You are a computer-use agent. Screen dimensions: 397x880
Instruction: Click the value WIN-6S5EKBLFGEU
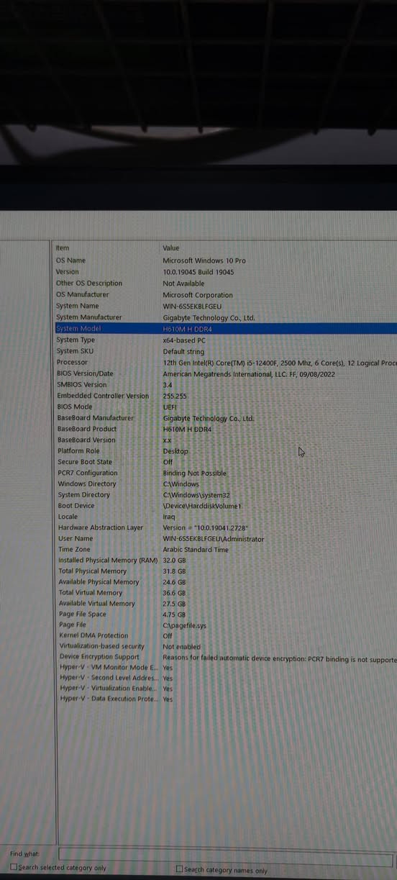click(x=193, y=306)
